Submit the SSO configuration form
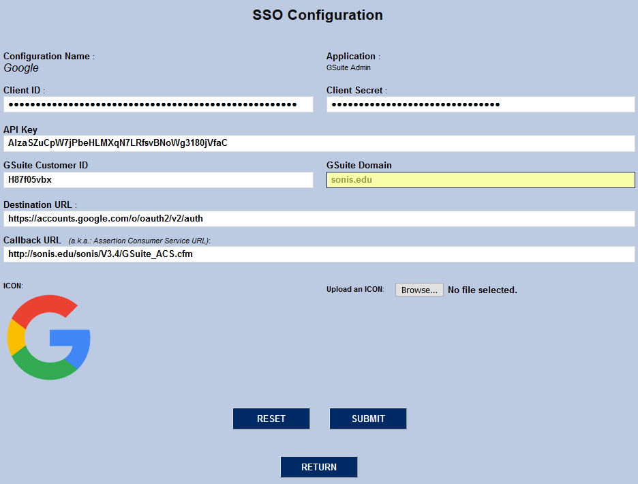 coord(368,419)
